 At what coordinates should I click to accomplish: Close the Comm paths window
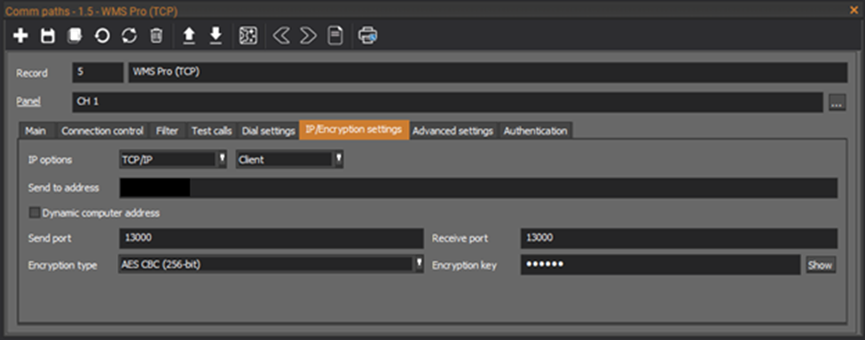point(854,11)
